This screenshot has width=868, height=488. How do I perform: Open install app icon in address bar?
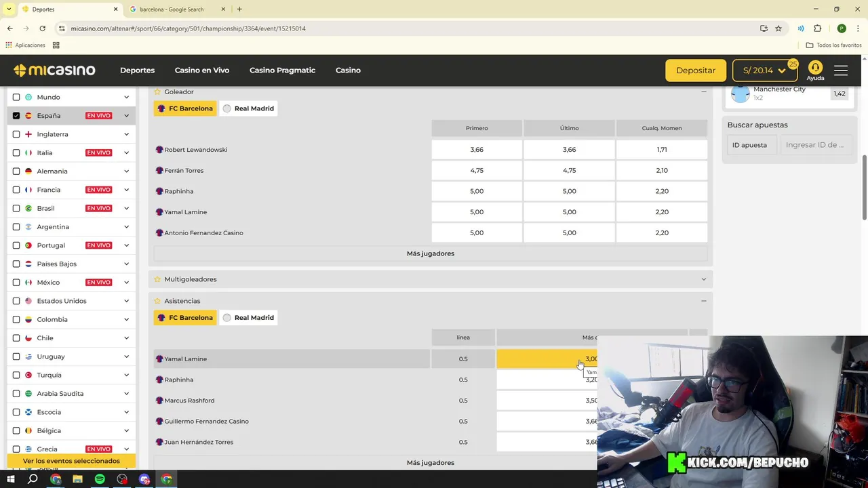(x=764, y=28)
